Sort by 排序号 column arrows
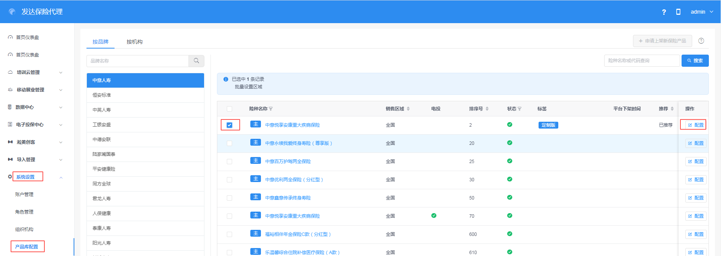 [487, 109]
